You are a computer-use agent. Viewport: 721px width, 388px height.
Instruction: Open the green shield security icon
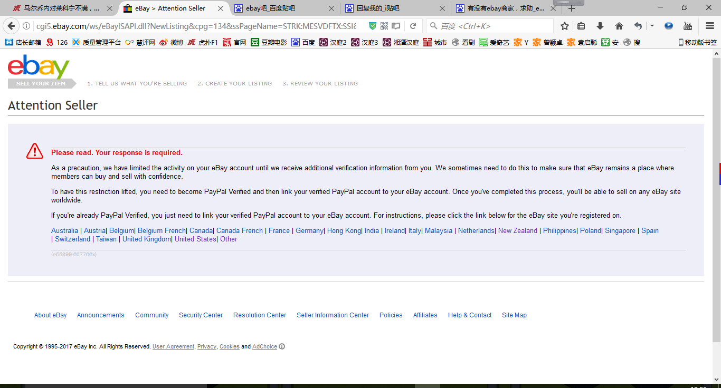pos(373,26)
